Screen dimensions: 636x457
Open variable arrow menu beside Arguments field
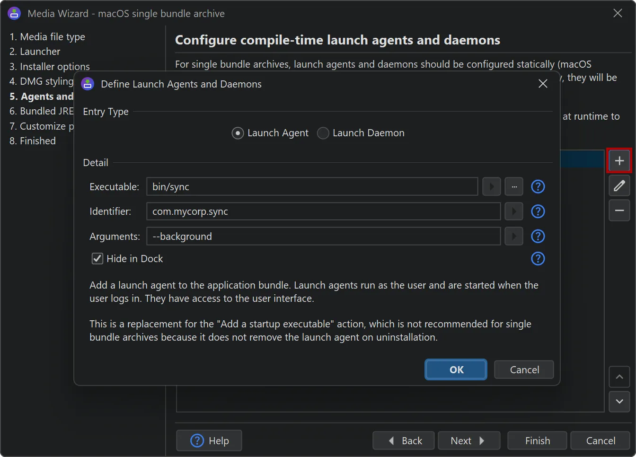(513, 236)
